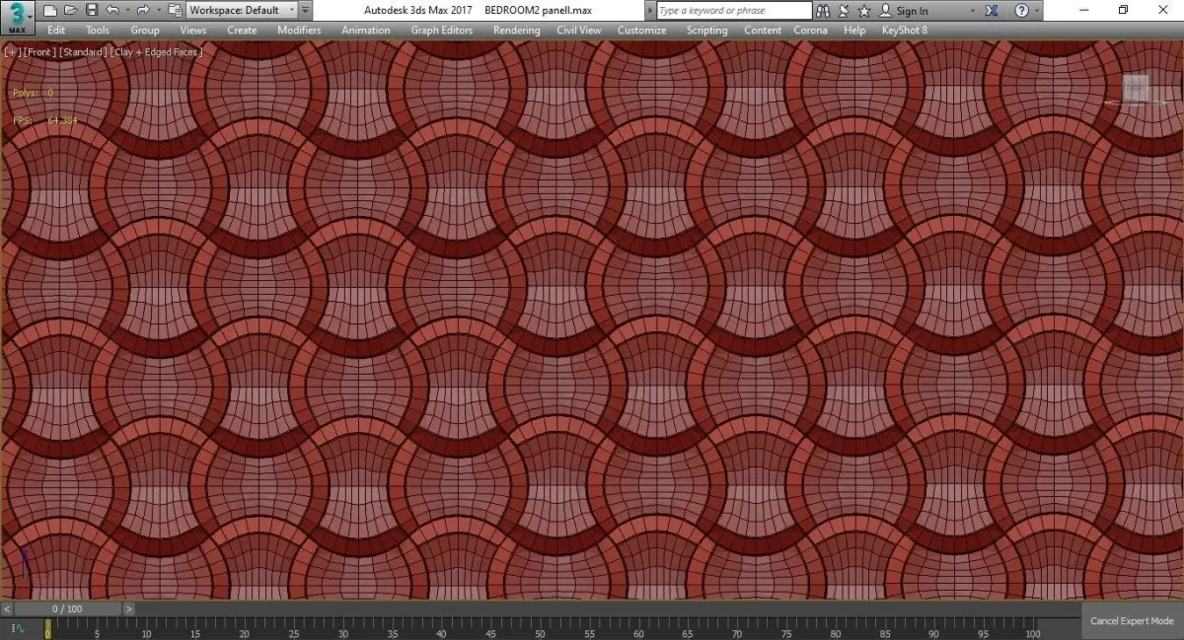Create a new scene with New icon
Viewport: 1184px width, 640px height.
50,10
